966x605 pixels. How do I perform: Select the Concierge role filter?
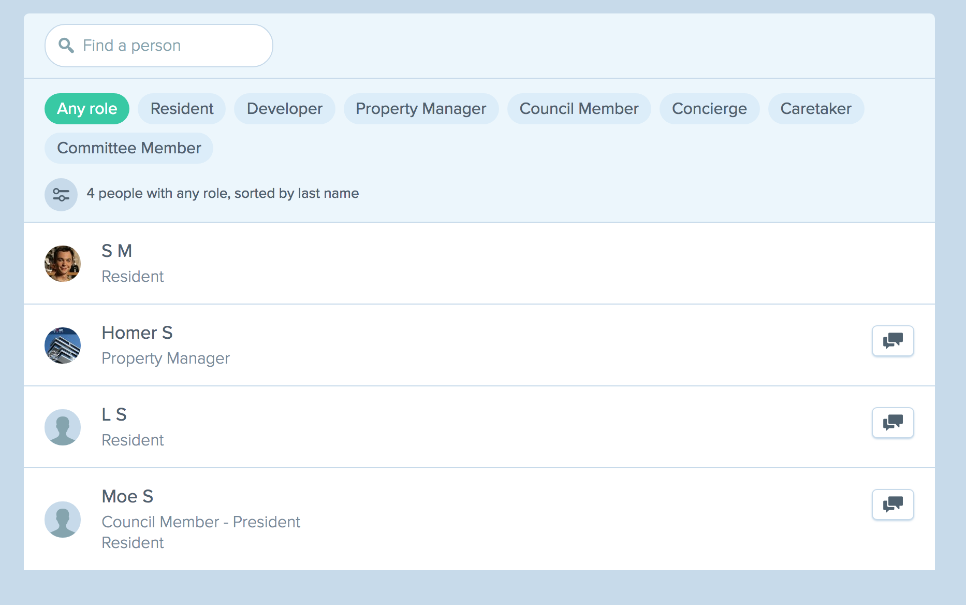pyautogui.click(x=709, y=109)
